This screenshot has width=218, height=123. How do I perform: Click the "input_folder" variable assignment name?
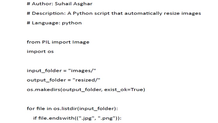click(x=44, y=70)
